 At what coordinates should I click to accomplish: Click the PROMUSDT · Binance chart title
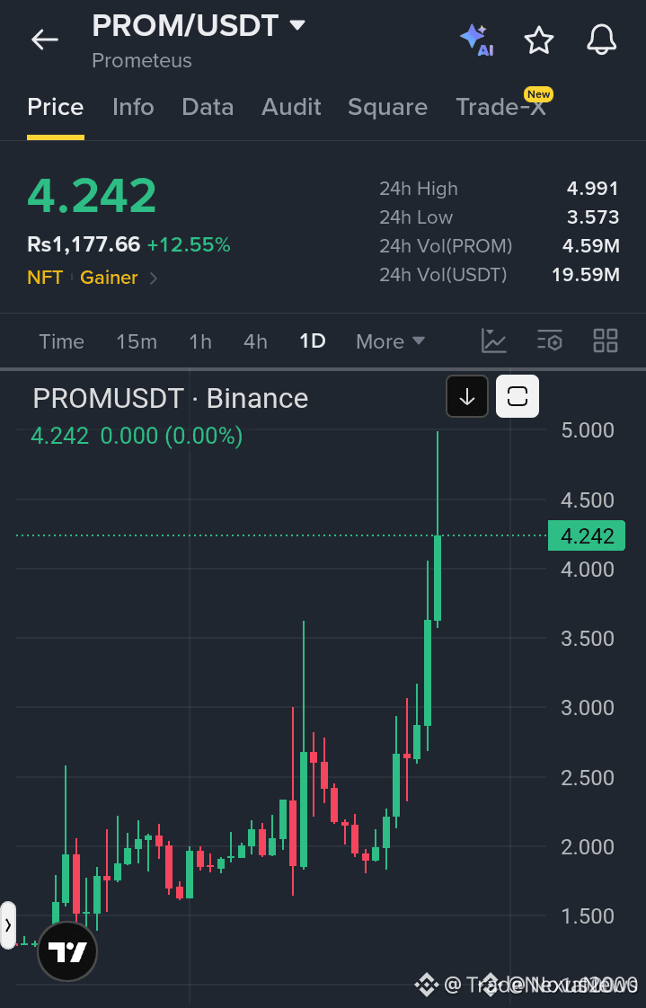[171, 399]
